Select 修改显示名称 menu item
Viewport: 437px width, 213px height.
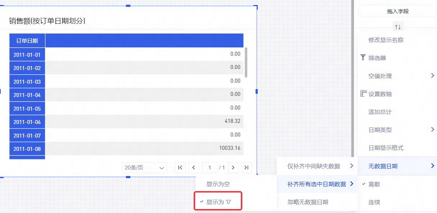pyautogui.click(x=386, y=40)
